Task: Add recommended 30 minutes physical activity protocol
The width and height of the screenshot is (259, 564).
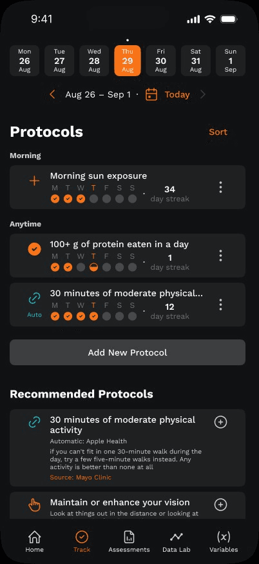Action: tap(220, 422)
